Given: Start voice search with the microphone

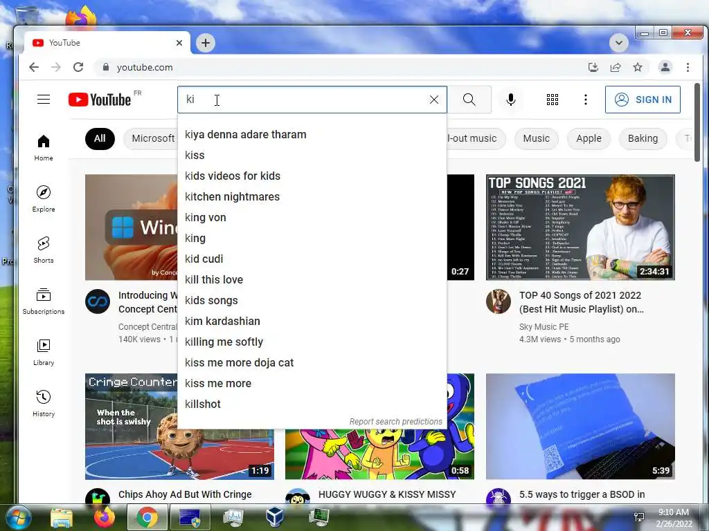Looking at the screenshot, I should 510,100.
